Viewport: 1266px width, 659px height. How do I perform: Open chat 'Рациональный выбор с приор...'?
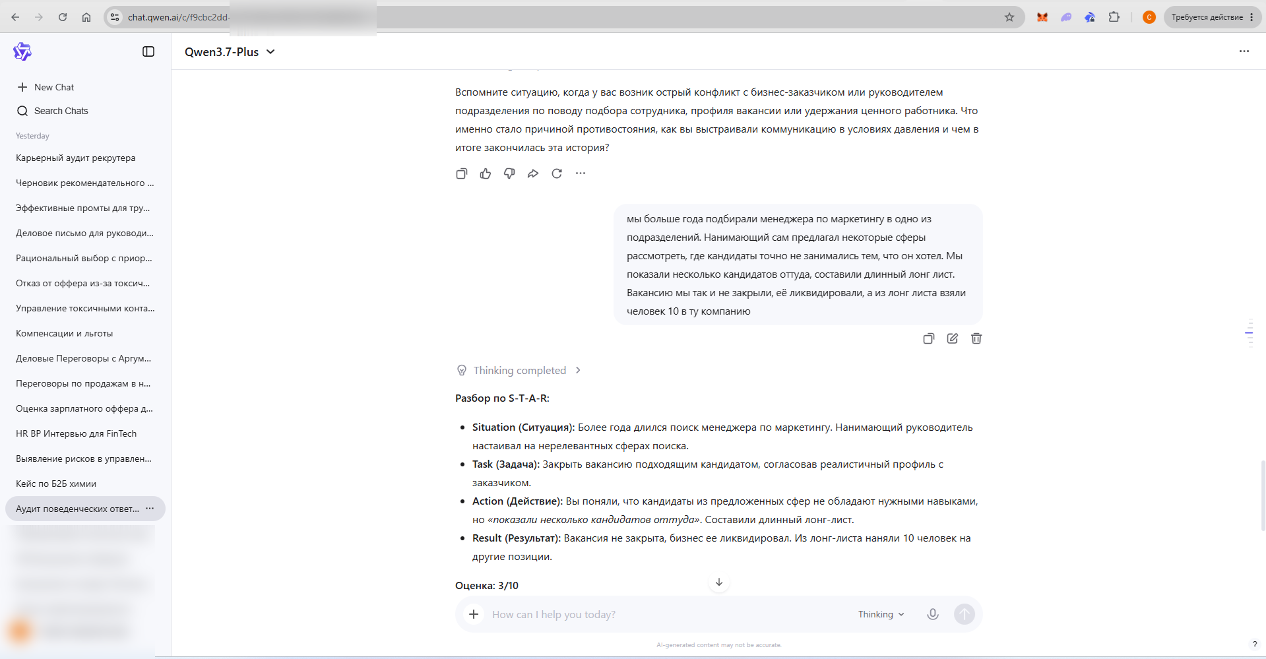point(85,258)
